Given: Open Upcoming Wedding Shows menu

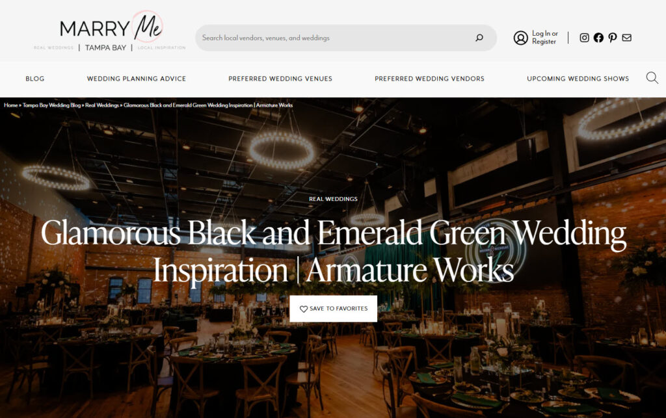Looking at the screenshot, I should coord(578,79).
